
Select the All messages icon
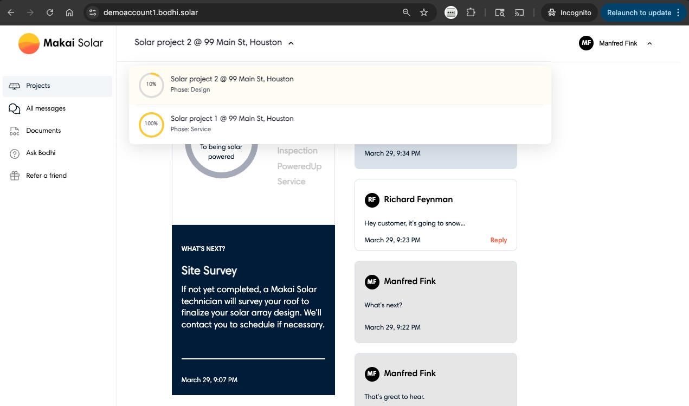pos(14,108)
